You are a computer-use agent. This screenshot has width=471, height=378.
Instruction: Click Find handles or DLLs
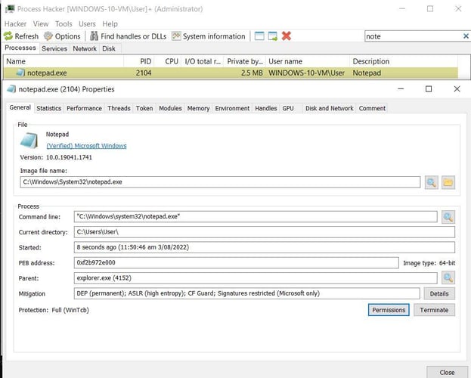[x=128, y=36]
